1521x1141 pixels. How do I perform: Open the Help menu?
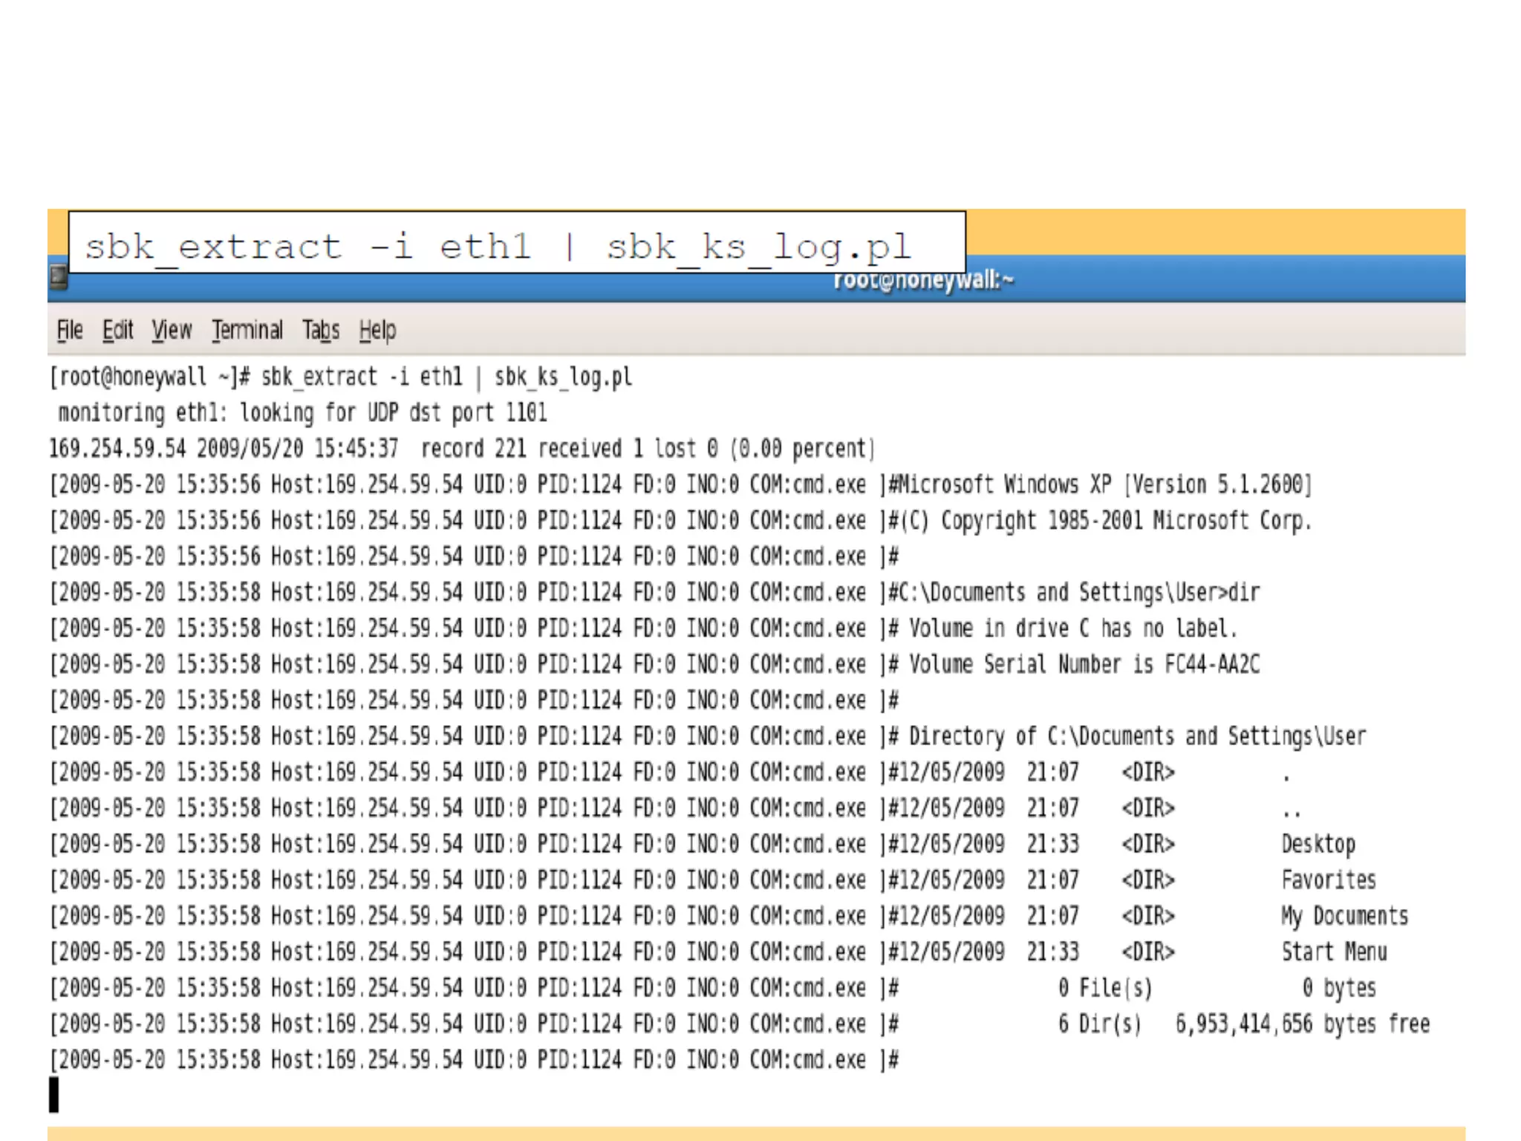377,330
